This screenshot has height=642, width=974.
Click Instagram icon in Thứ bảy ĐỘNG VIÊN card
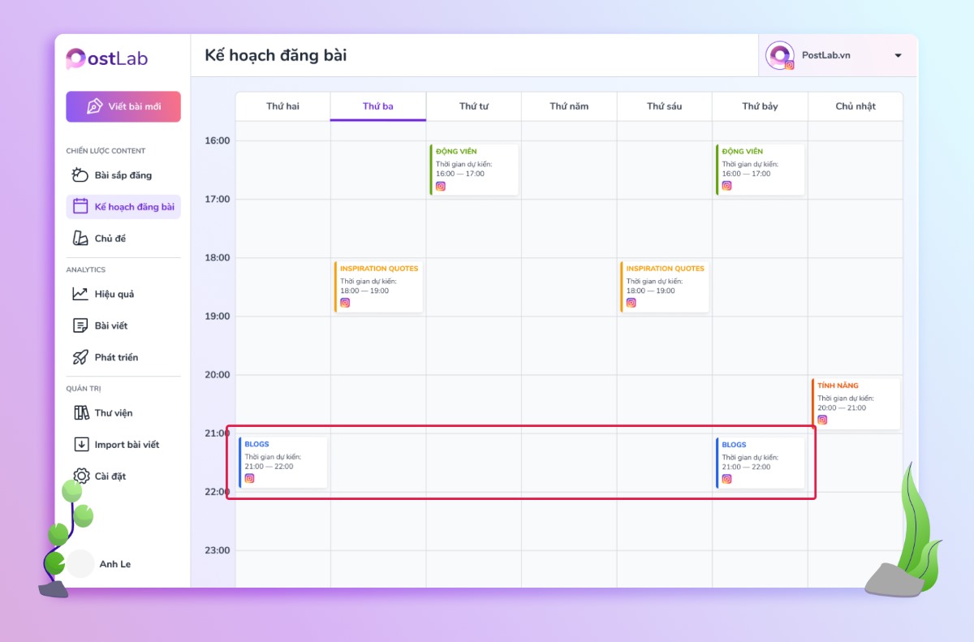(726, 185)
